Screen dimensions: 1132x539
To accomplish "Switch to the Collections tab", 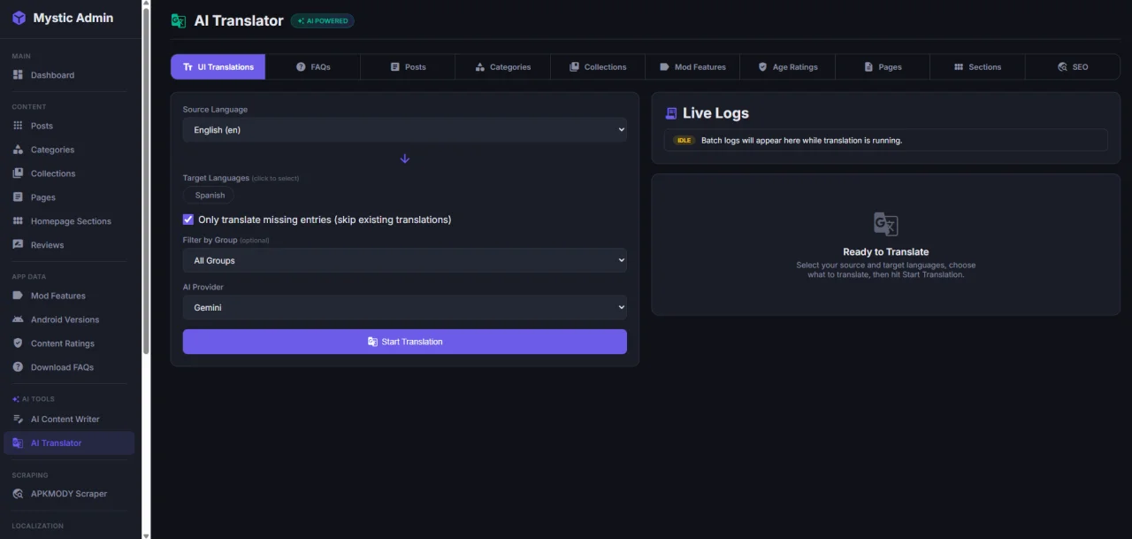I will pyautogui.click(x=598, y=67).
